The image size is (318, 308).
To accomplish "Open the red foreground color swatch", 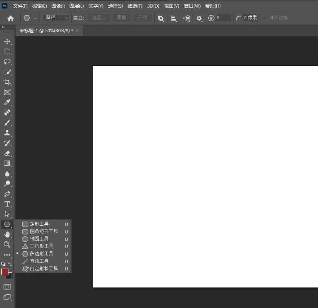I will tap(5, 272).
